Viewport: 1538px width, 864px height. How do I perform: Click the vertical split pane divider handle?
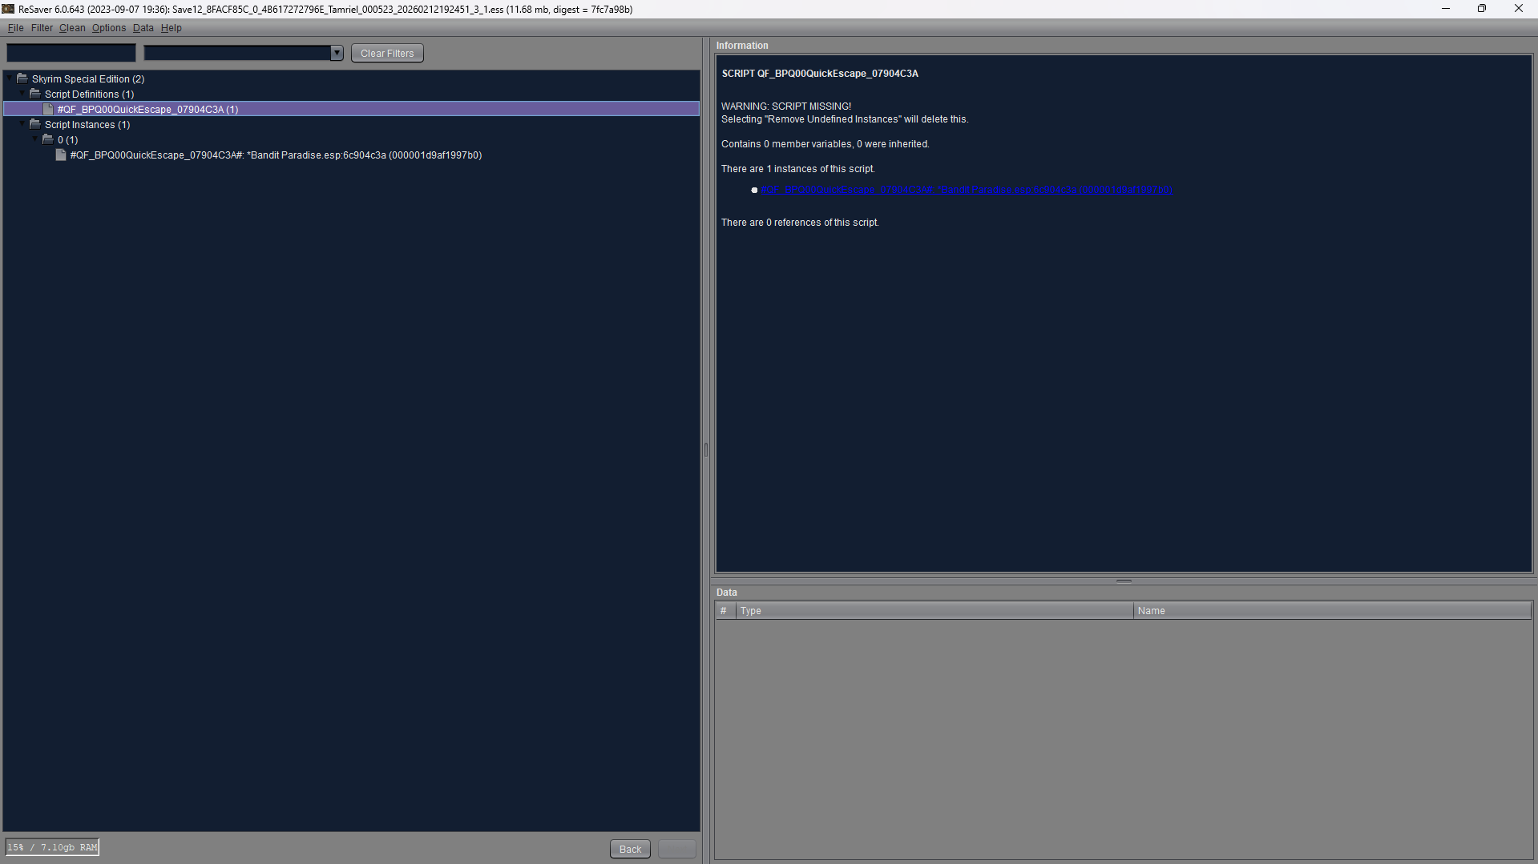click(x=706, y=450)
